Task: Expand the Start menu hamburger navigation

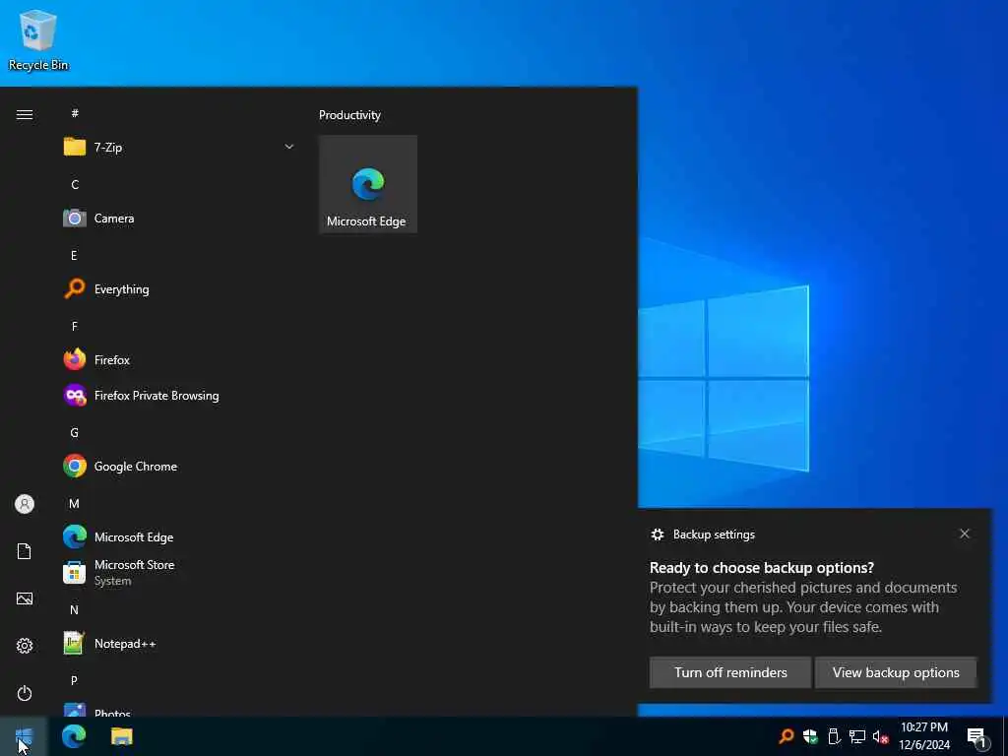Action: tap(25, 114)
